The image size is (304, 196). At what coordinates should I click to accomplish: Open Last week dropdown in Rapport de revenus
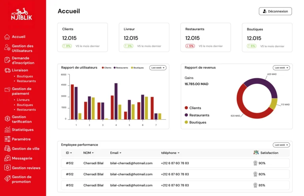pyautogui.click(x=281, y=68)
